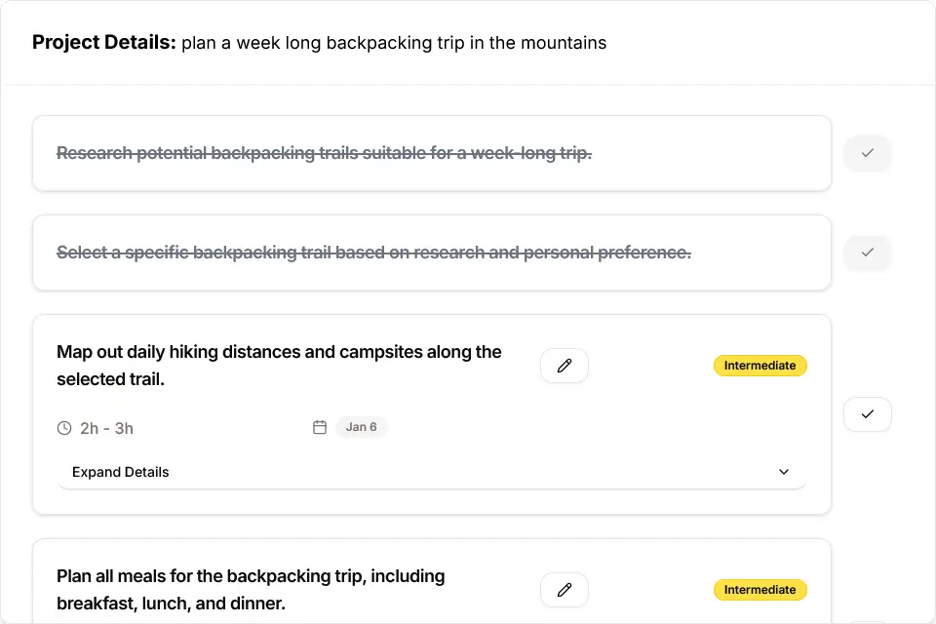Select strikethrough Select a specific trail text
Screen dimensions: 936x624
[373, 253]
